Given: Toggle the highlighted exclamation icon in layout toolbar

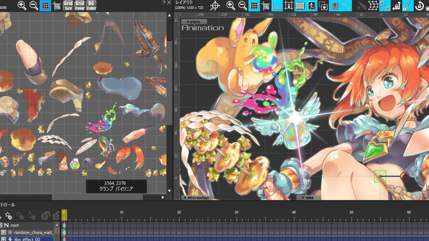Looking at the screenshot, I should click(x=334, y=6).
